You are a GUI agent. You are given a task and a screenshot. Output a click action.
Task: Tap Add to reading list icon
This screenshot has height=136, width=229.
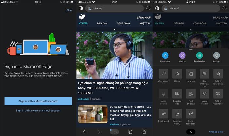point(218,94)
